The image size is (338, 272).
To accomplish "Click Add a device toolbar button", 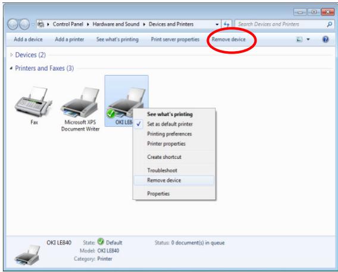I will click(x=28, y=39).
